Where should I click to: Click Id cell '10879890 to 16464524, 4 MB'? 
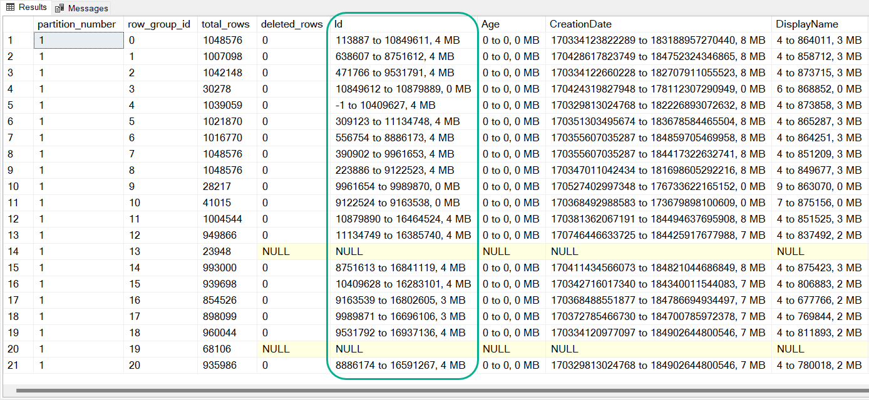[405, 219]
